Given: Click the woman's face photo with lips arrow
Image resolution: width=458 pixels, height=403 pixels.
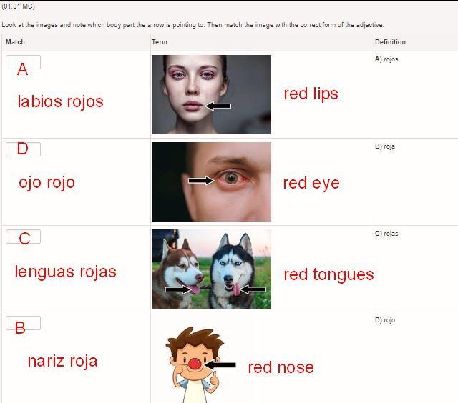Looking at the screenshot, I should [211, 94].
